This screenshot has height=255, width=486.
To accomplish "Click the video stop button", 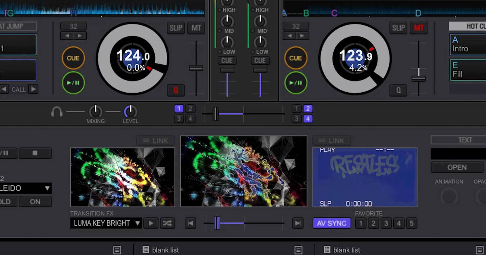I will coord(35,153).
